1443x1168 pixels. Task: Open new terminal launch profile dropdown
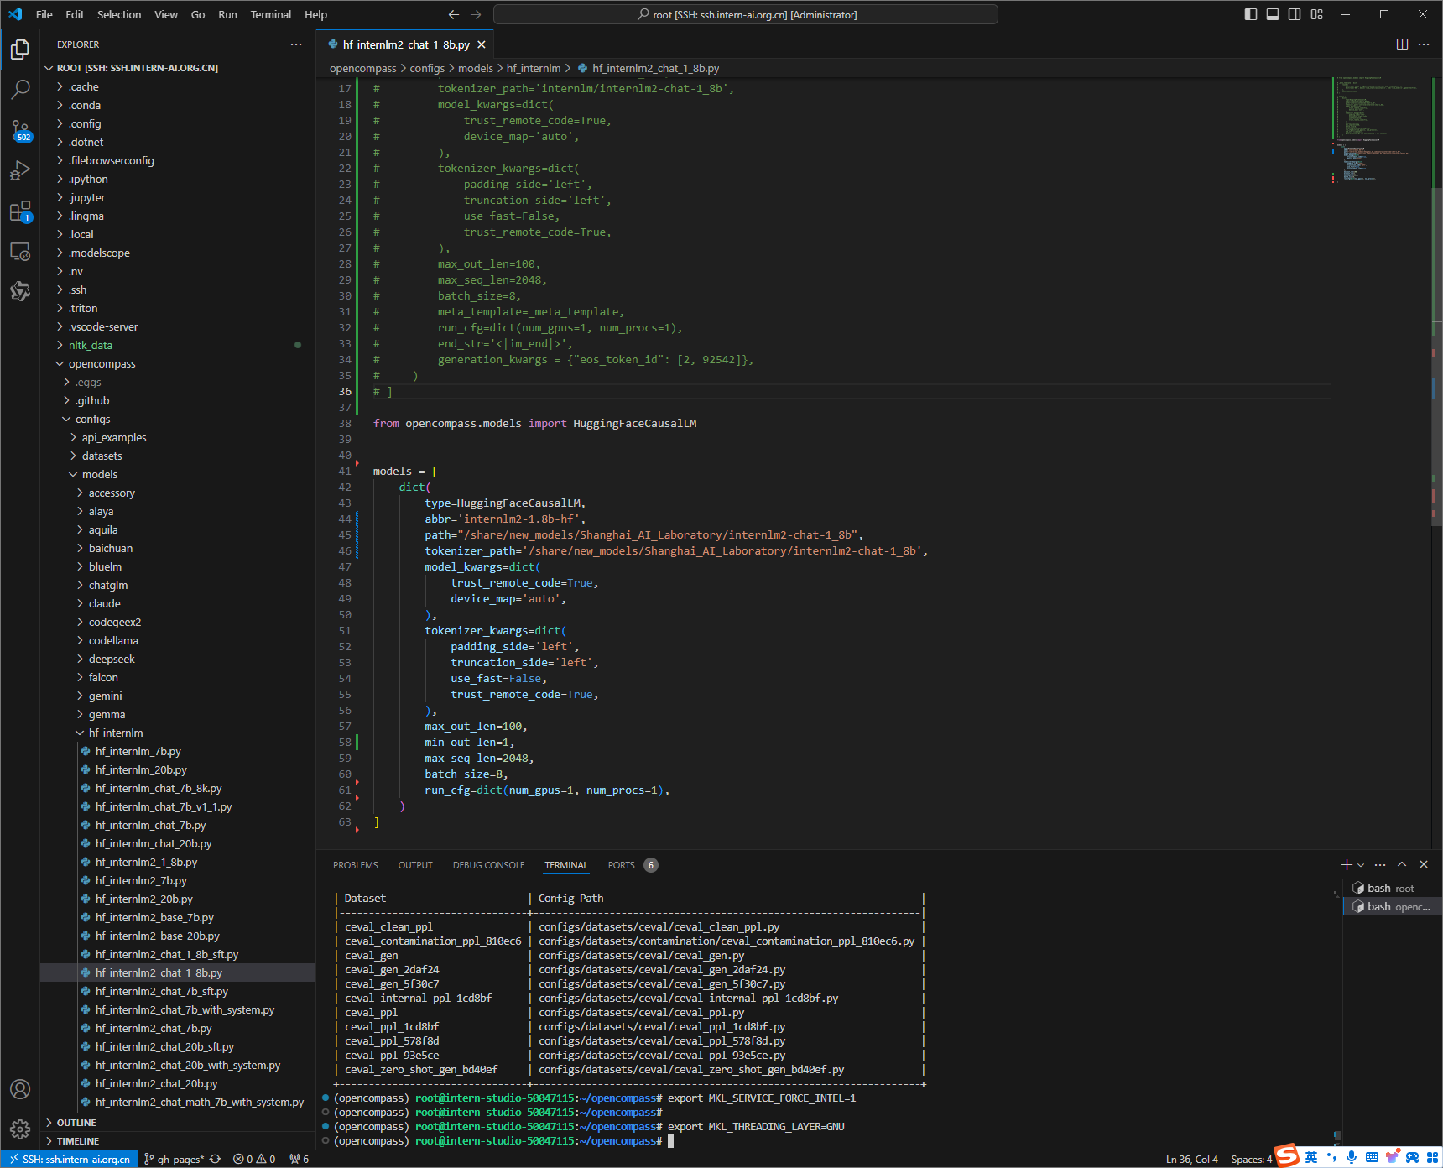click(1361, 865)
